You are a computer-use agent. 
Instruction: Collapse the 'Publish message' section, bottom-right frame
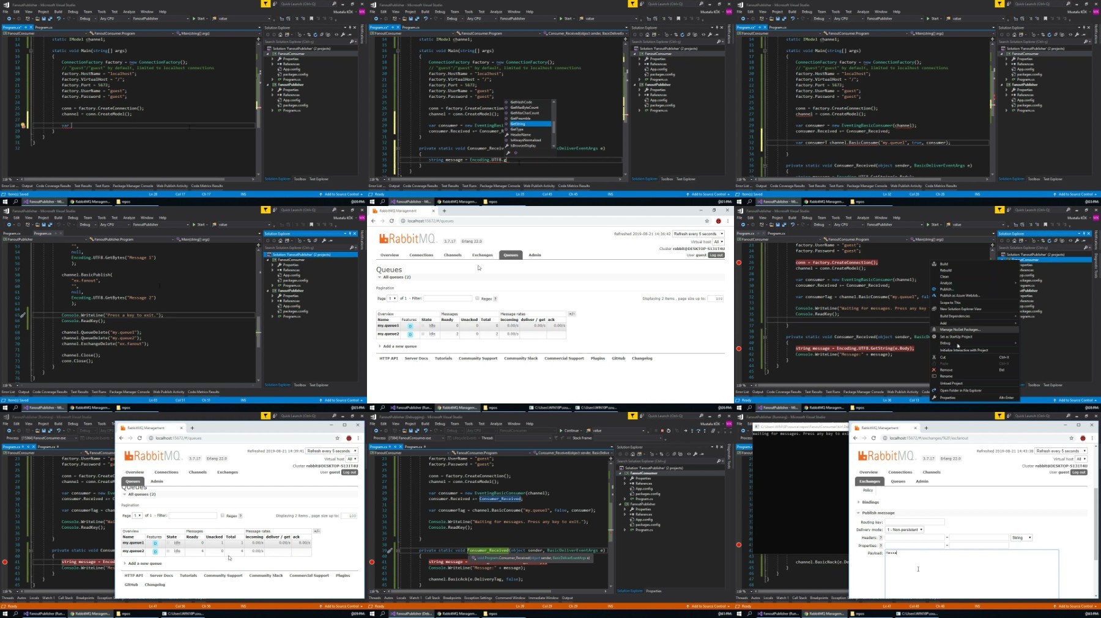coord(876,513)
